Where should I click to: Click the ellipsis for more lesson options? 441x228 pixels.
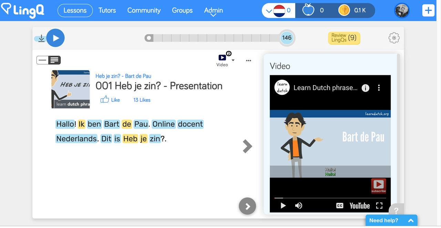tap(248, 60)
